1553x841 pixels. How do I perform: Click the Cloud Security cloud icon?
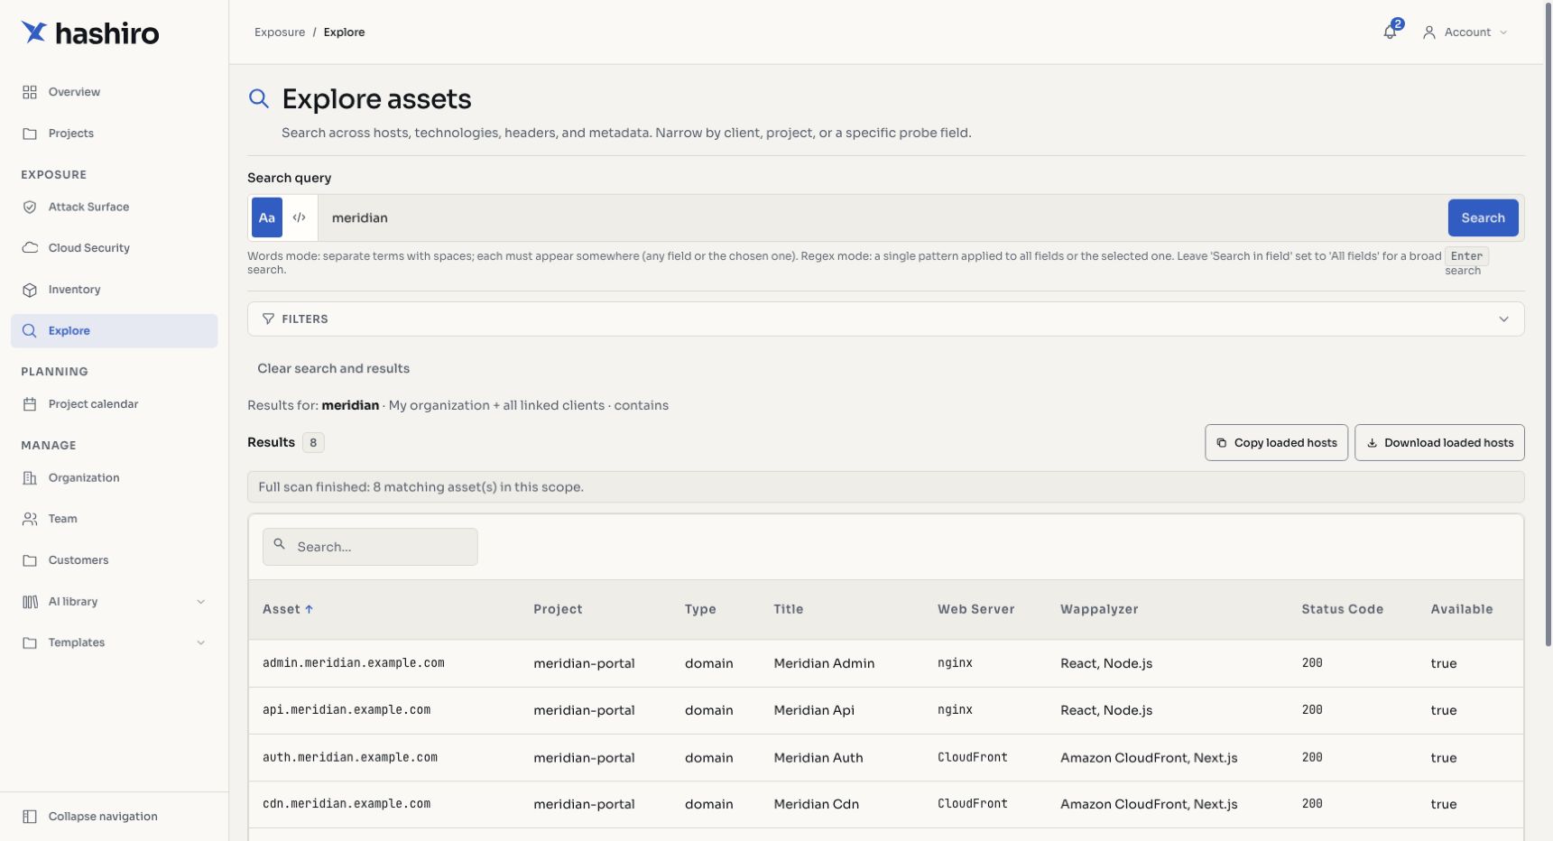(30, 248)
